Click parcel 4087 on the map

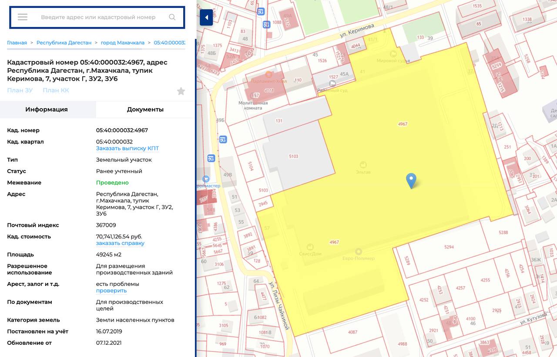(x=353, y=332)
